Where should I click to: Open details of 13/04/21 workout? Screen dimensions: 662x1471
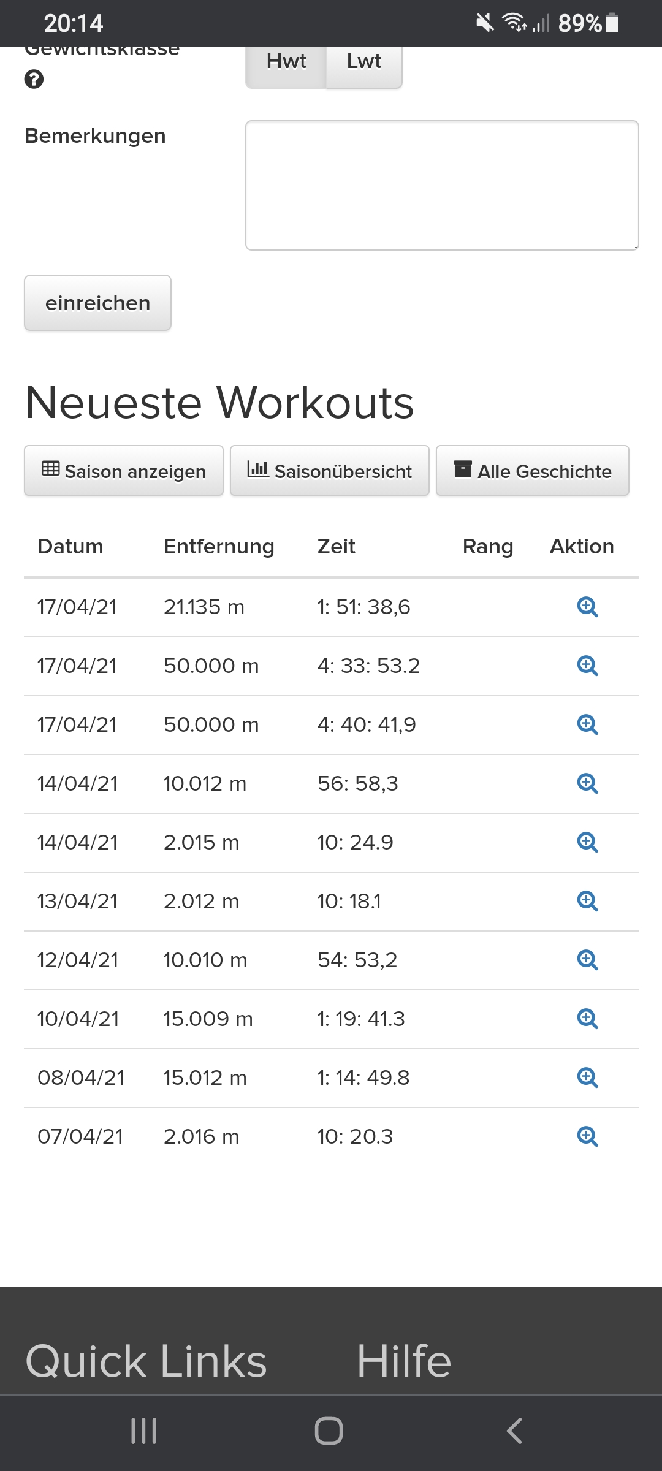587,901
